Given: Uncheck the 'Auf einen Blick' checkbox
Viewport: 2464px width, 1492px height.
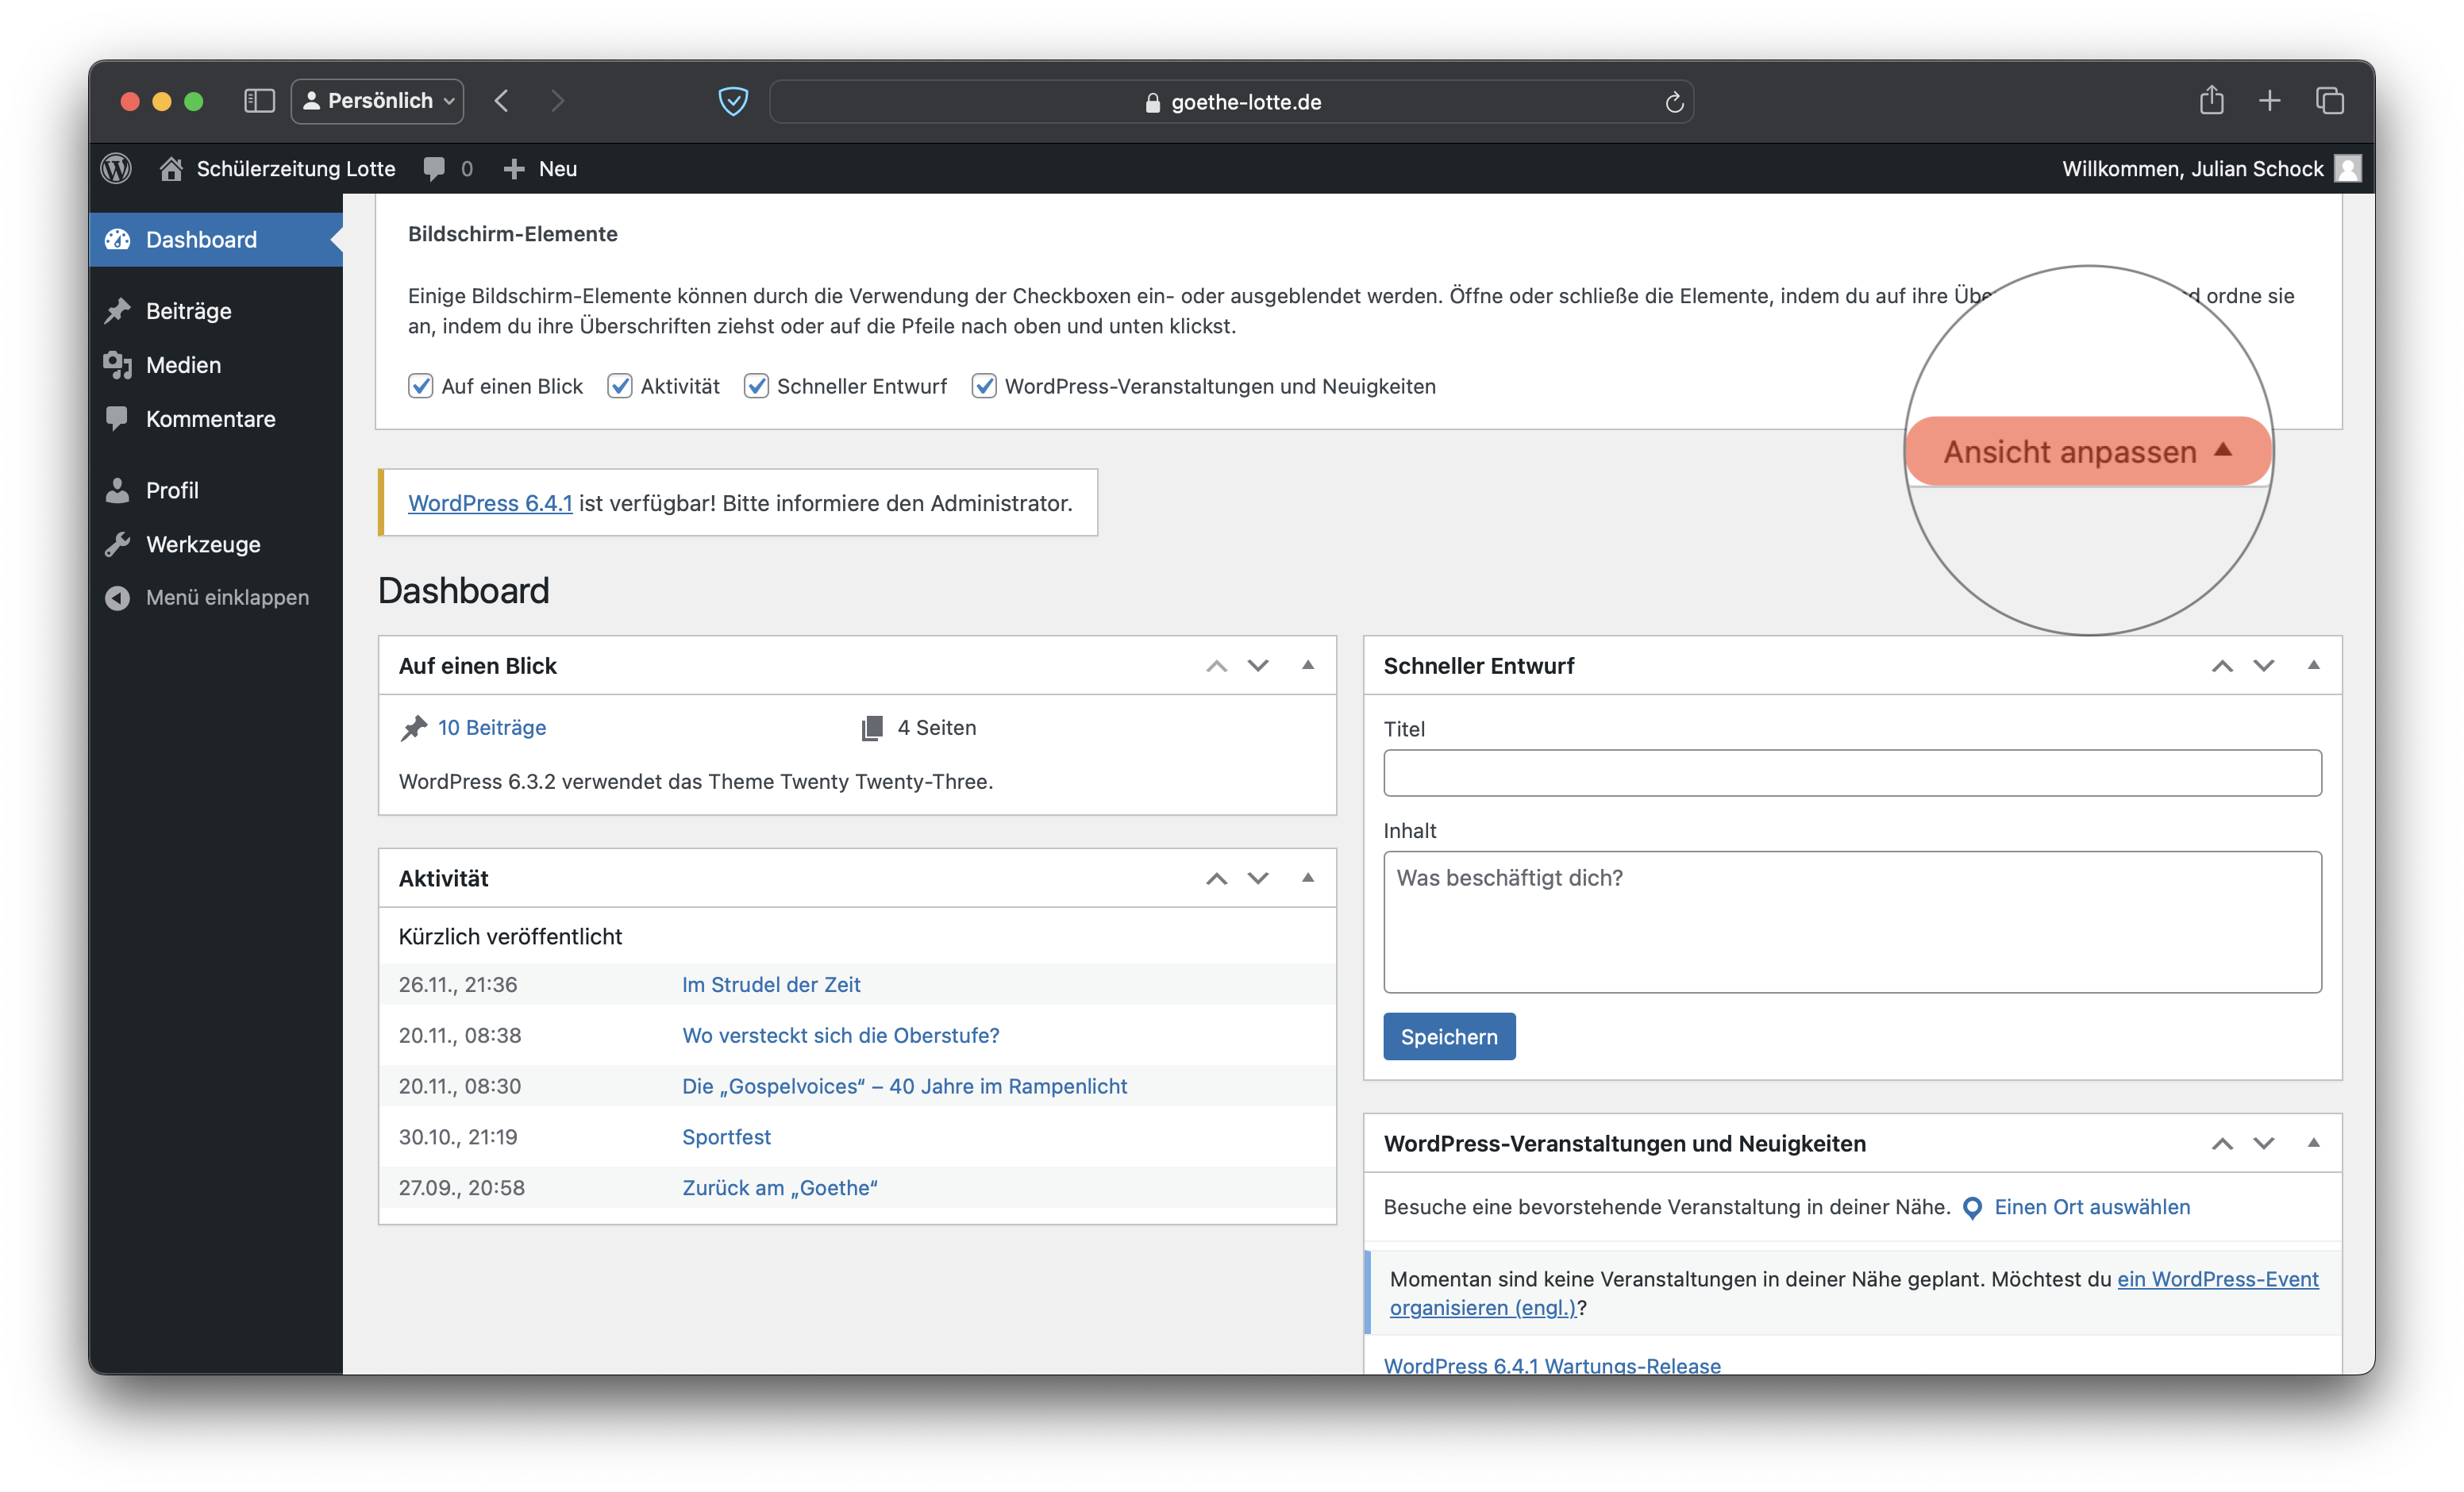Looking at the screenshot, I should pos(421,386).
